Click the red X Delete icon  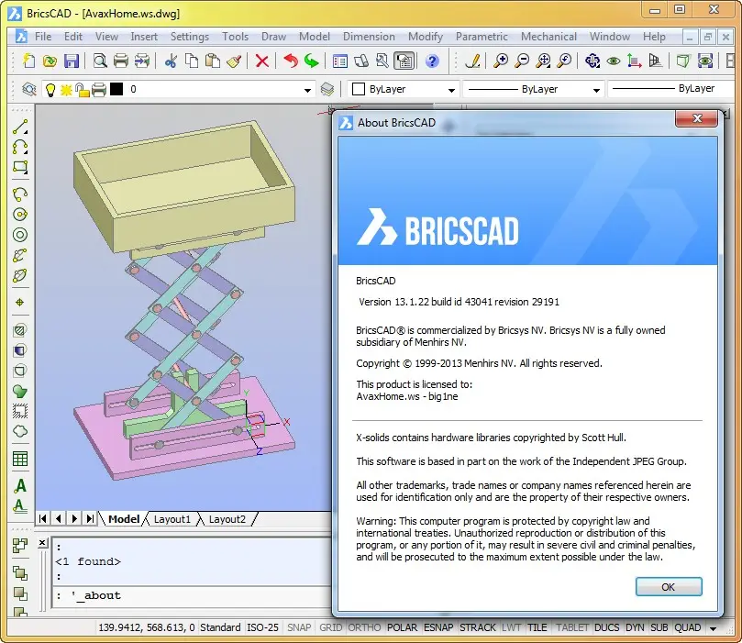262,61
